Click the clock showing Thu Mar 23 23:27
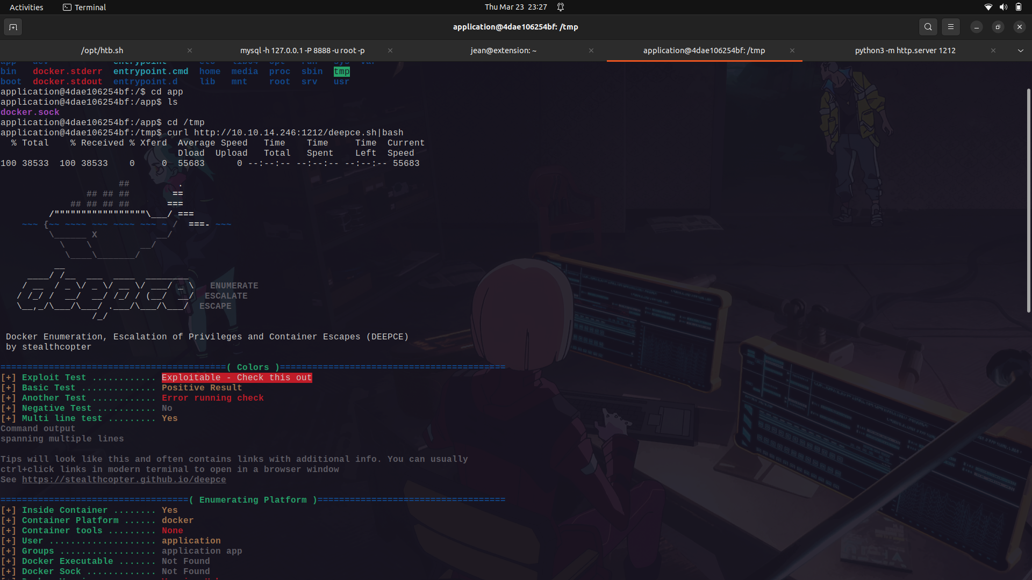The image size is (1032, 580). (515, 7)
